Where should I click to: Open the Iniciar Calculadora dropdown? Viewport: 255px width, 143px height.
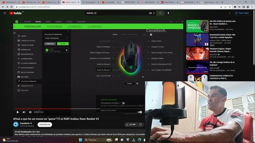(56, 38)
